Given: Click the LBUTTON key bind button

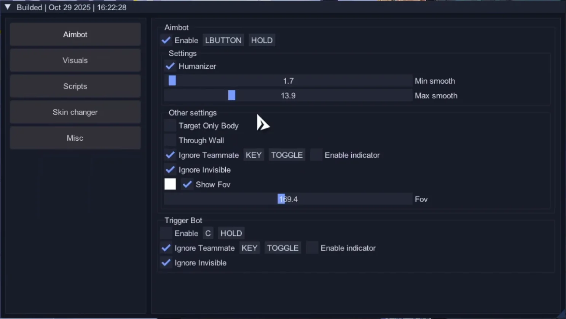Looking at the screenshot, I should point(223,40).
